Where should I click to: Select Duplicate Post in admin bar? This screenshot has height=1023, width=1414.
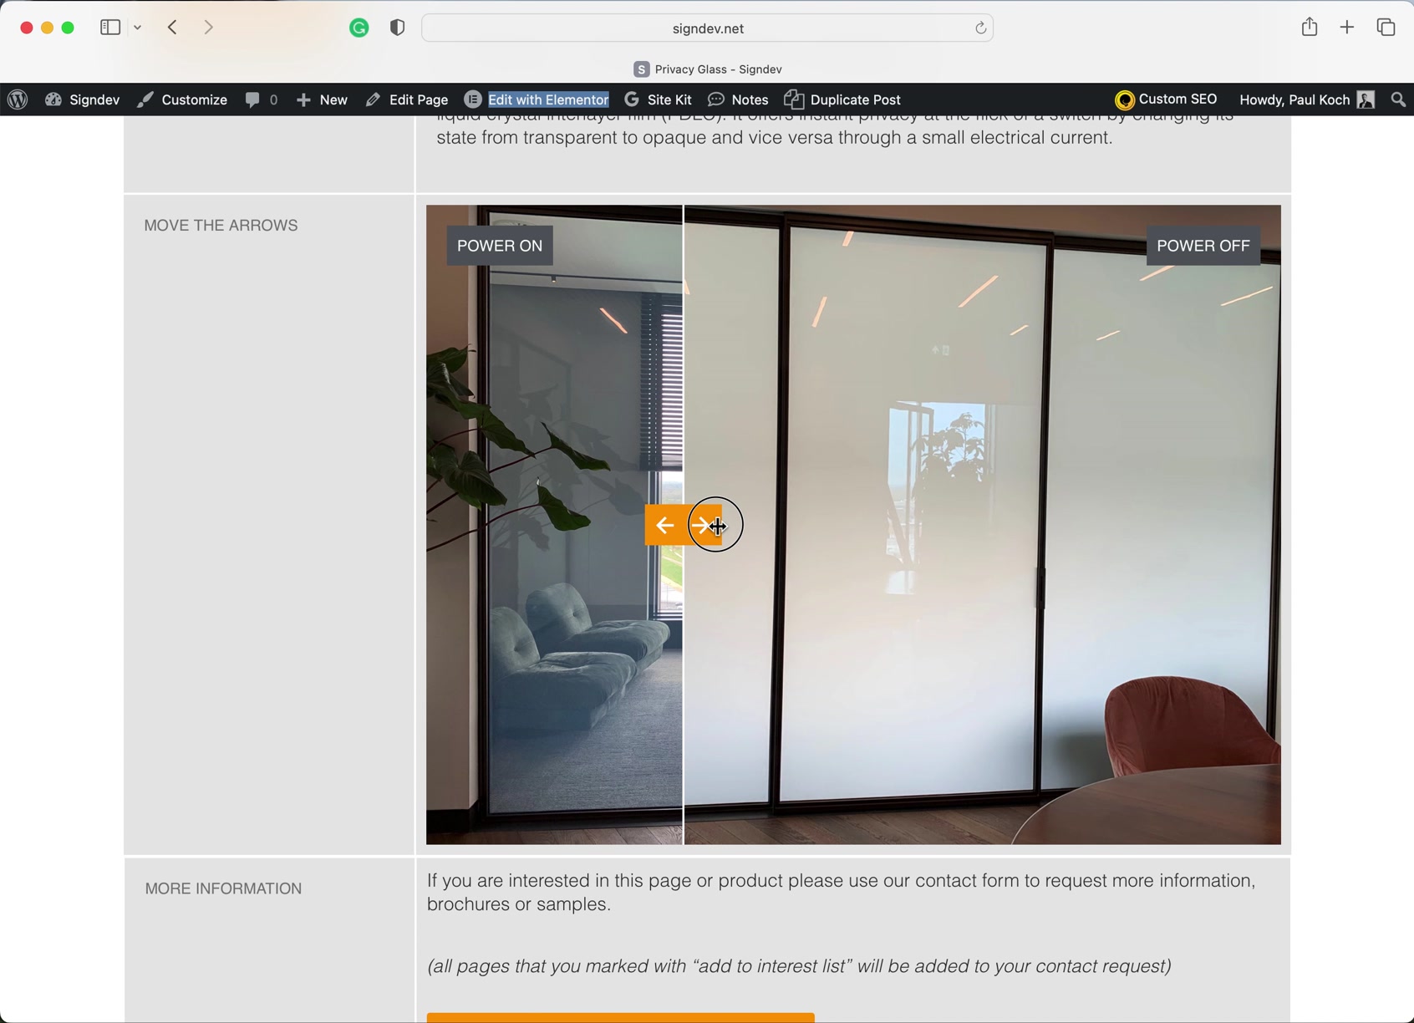pos(842,99)
